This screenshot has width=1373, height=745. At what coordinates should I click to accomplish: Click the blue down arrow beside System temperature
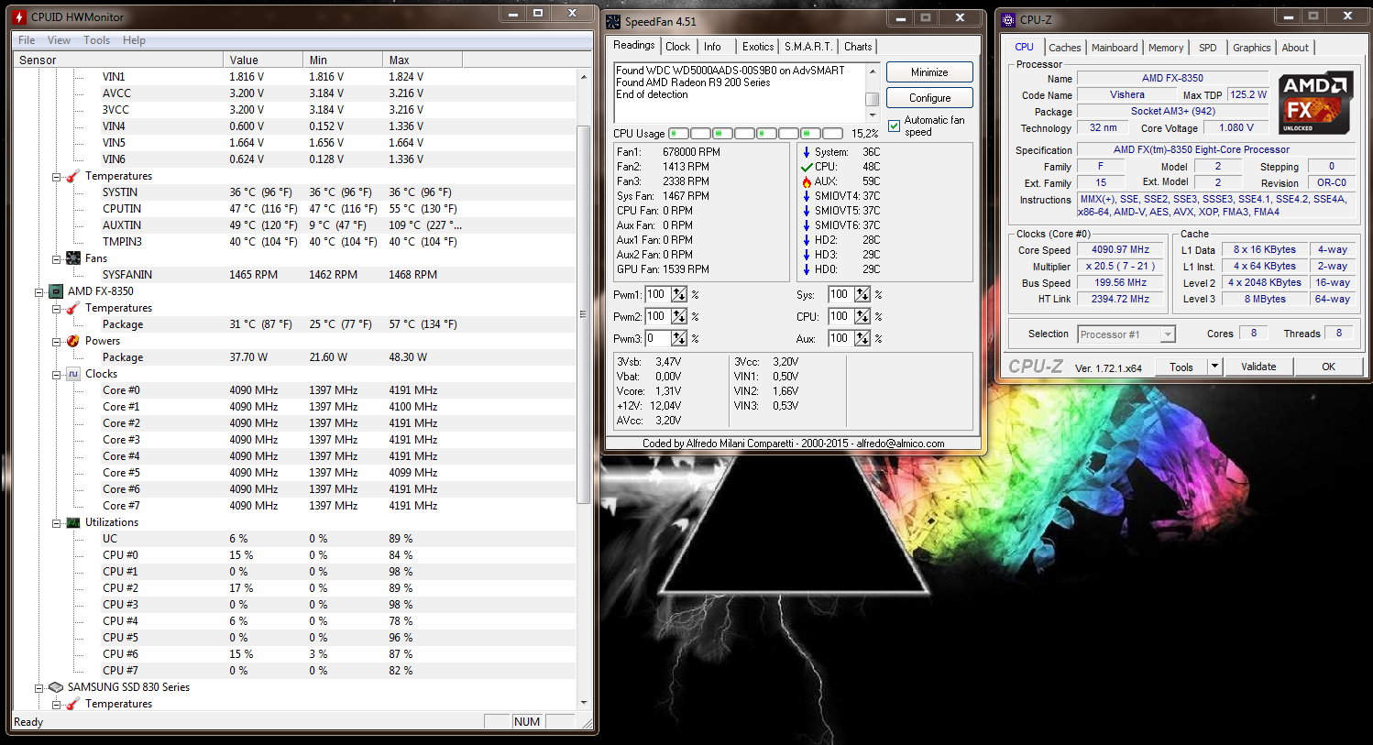point(807,152)
